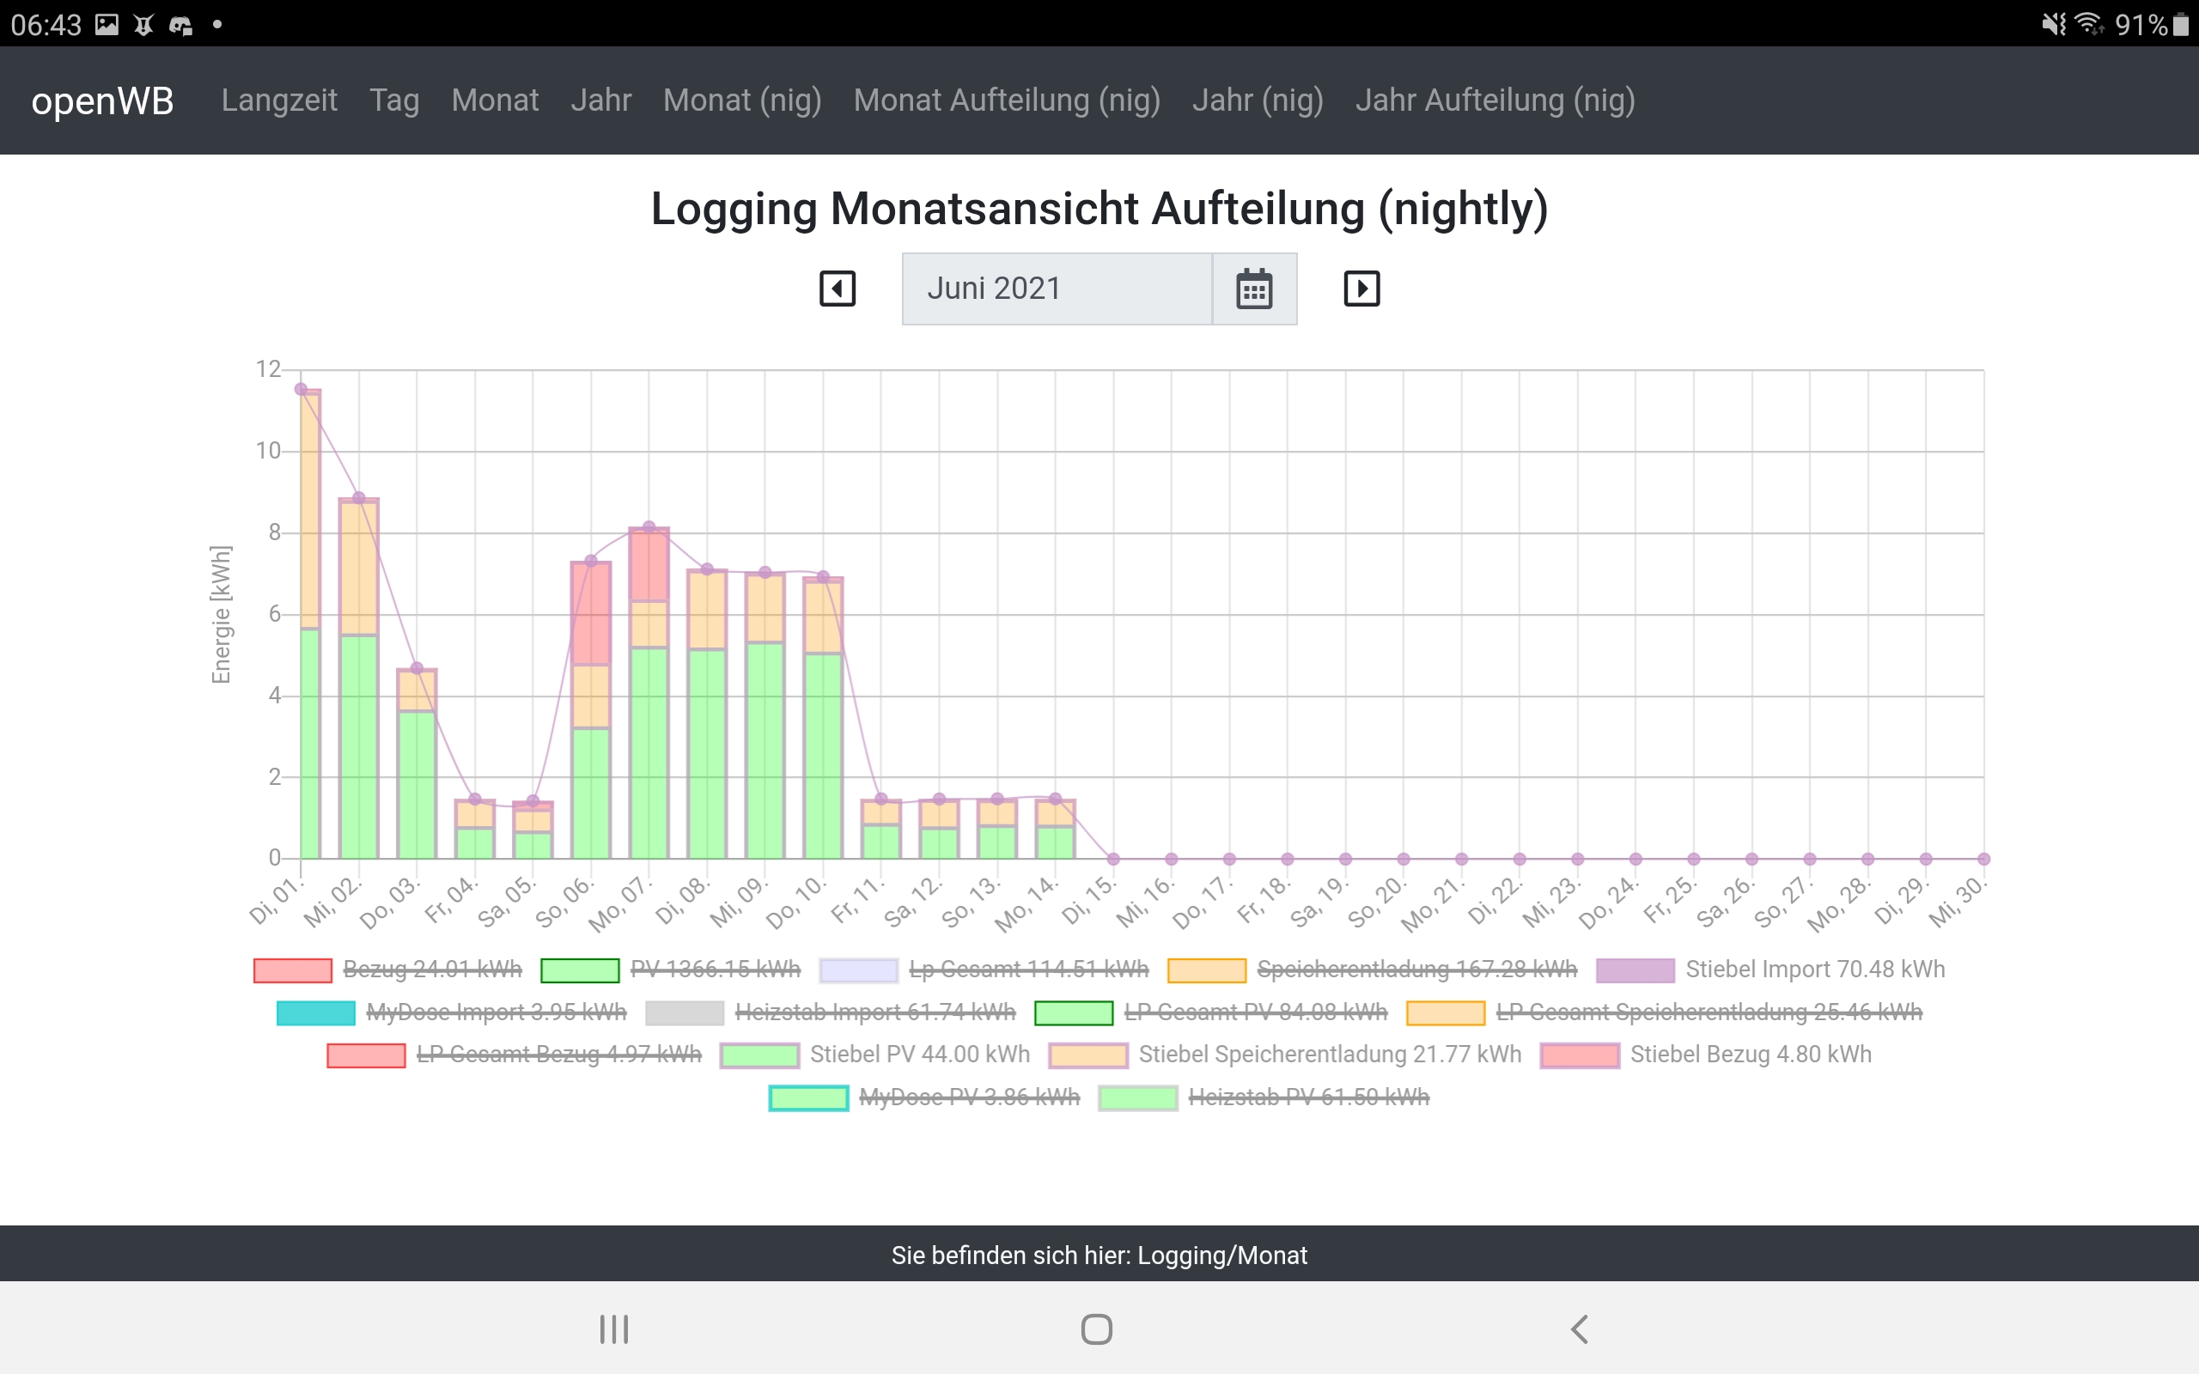
Task: Toggle the Stiebel Speicherentladung 21.77 kWh legend
Action: [x=1330, y=1055]
